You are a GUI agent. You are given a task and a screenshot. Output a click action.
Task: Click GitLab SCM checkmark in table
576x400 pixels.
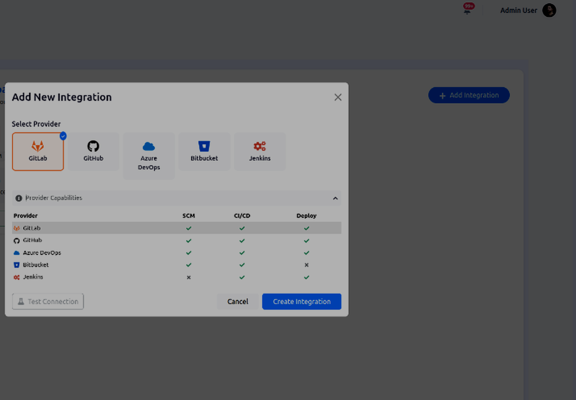(x=189, y=228)
